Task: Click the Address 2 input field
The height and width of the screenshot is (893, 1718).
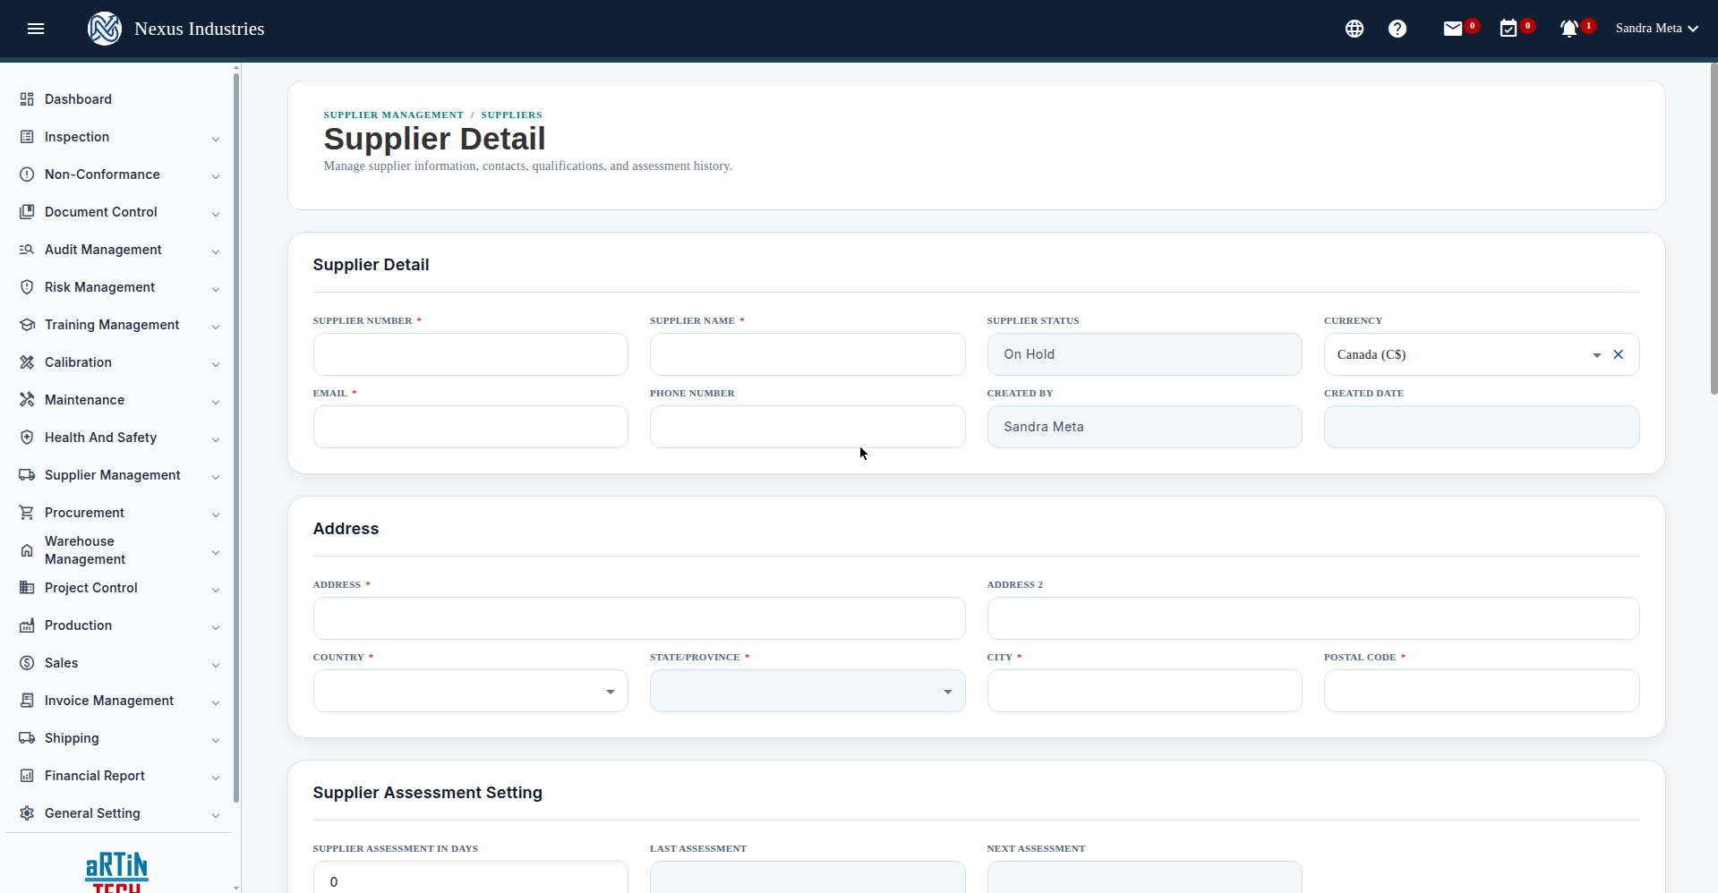Action: coord(1313,618)
